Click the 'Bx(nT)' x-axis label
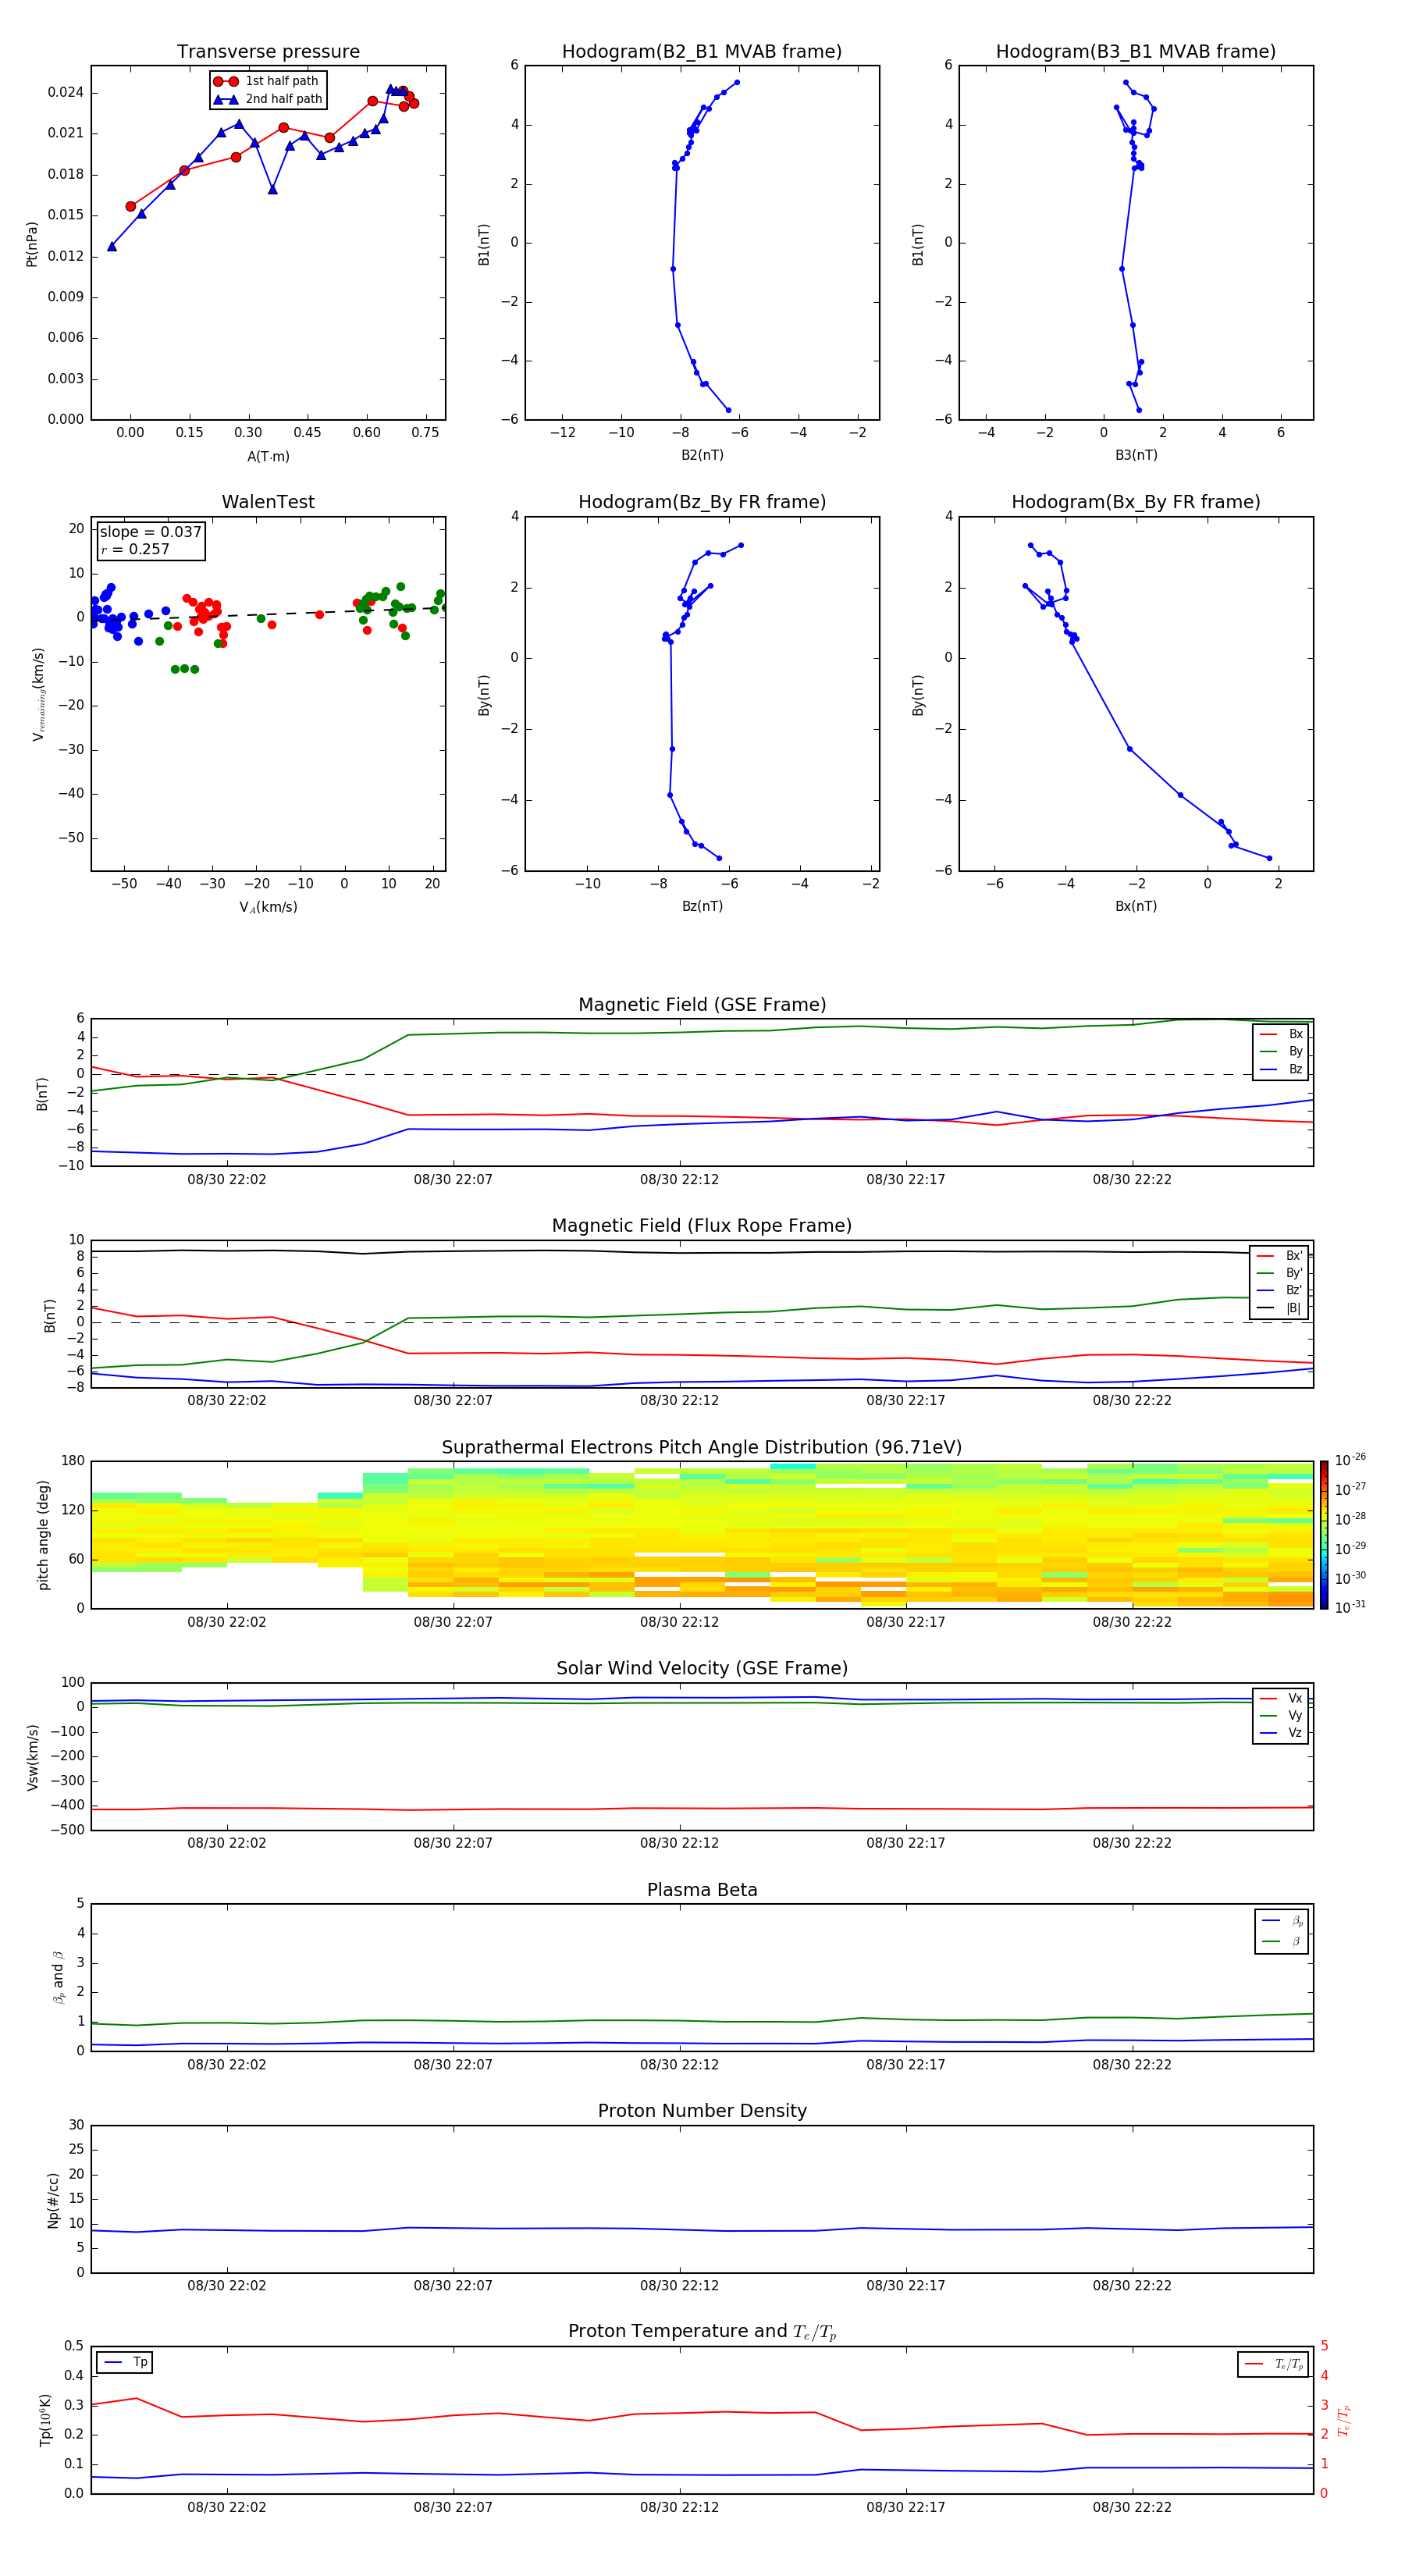This screenshot has width=1405, height=2576. tap(1136, 906)
